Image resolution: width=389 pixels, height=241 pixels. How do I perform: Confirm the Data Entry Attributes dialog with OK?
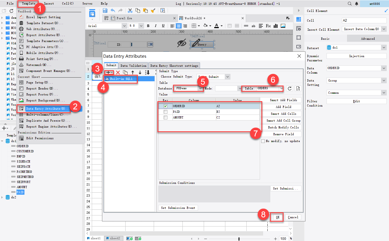pos(277,217)
